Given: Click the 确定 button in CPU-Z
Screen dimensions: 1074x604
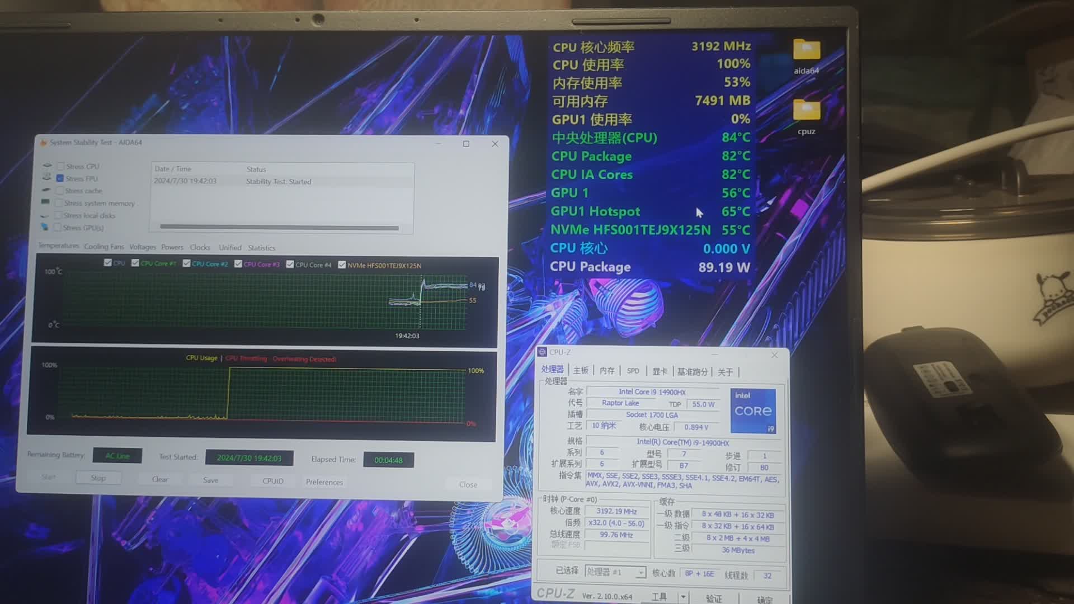Looking at the screenshot, I should (764, 600).
